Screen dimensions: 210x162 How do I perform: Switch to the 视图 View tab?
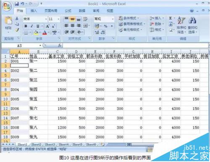point(110,11)
